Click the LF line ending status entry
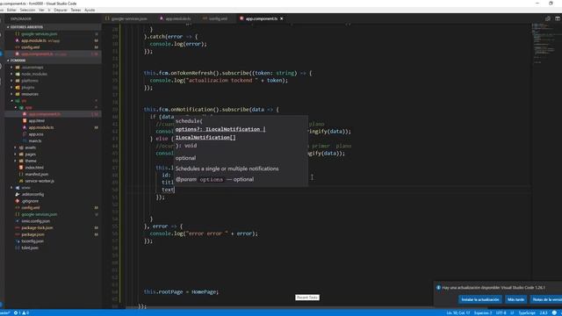 (x=512, y=313)
